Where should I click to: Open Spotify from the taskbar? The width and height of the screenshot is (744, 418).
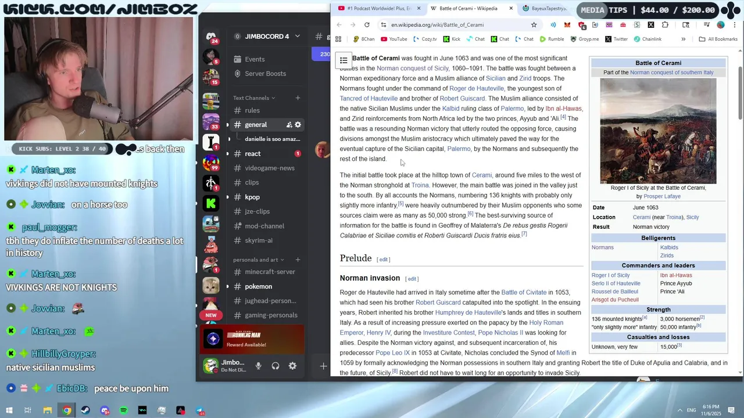pos(123,410)
